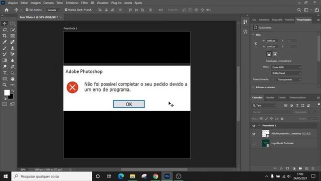Toggle the Sel. Autom. checkbox
The width and height of the screenshot is (321, 181).
(27, 10)
